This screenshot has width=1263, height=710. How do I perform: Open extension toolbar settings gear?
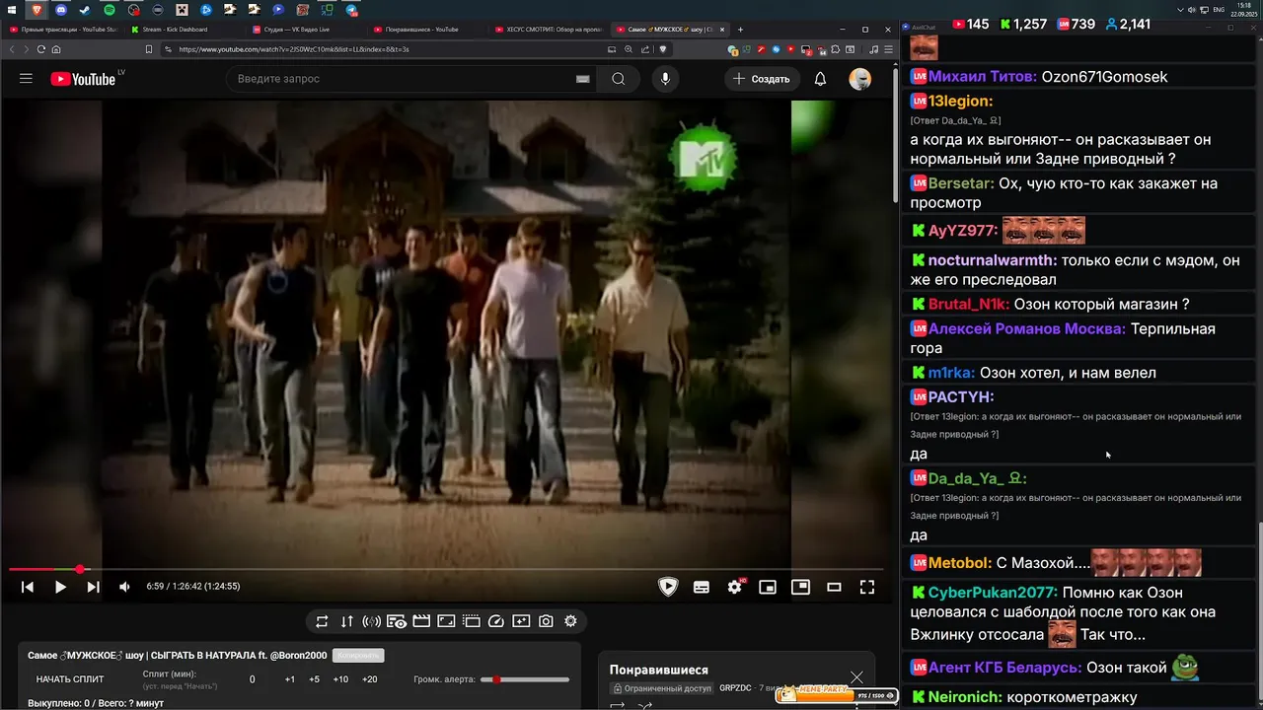pyautogui.click(x=570, y=621)
